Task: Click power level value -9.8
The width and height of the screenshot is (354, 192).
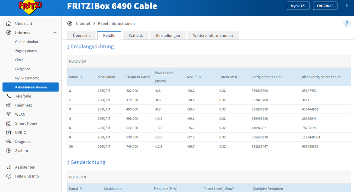Action: (158, 109)
